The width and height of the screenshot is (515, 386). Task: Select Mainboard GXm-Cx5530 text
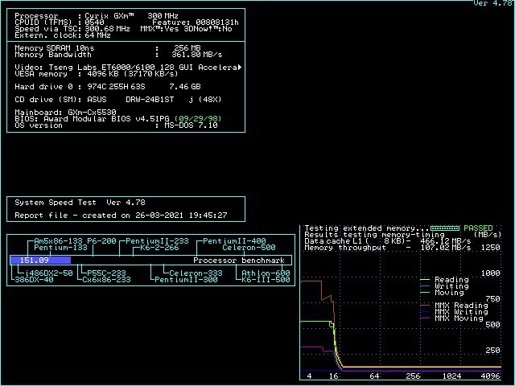pos(65,113)
